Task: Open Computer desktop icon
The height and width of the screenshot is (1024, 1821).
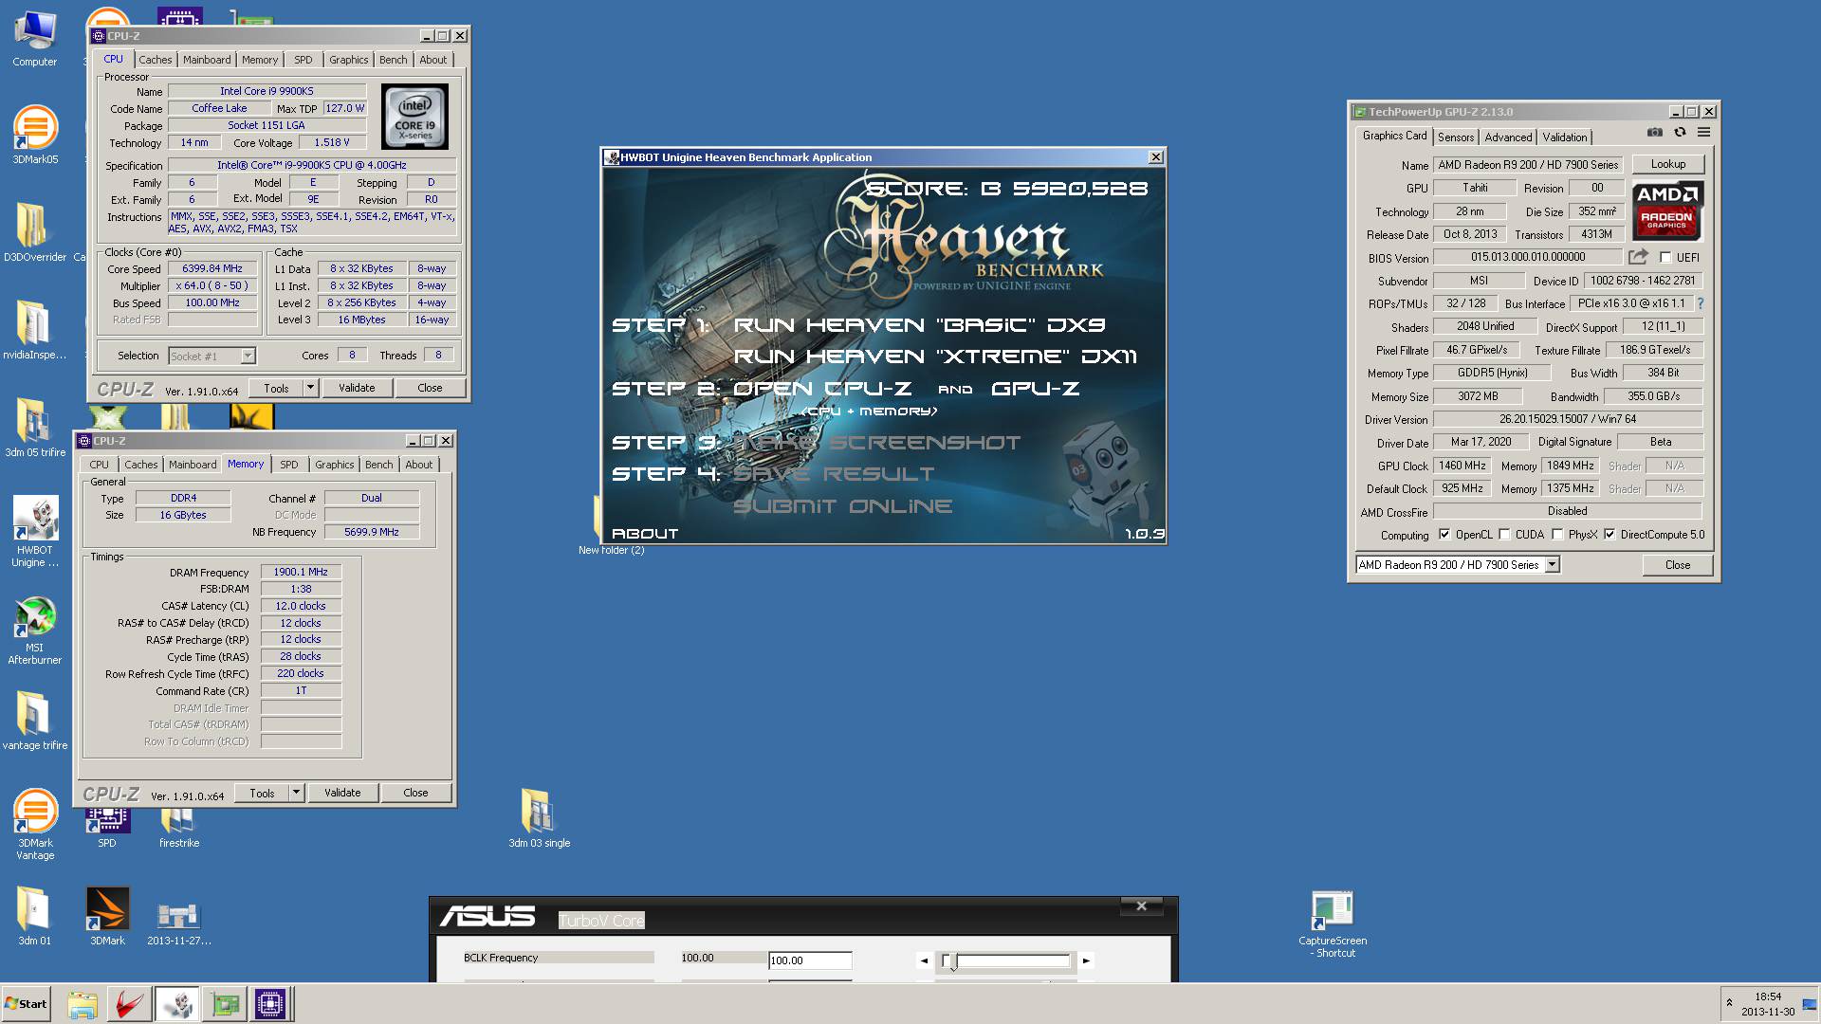Action: (x=34, y=39)
